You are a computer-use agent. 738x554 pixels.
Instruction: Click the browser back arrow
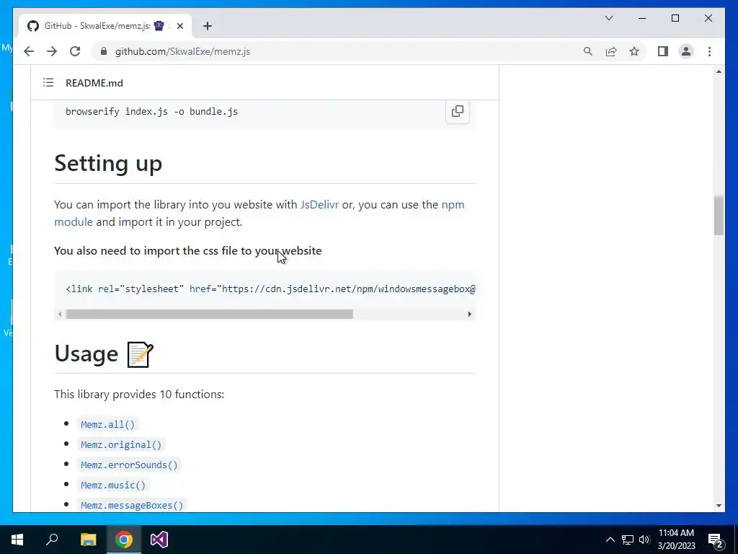pos(29,51)
